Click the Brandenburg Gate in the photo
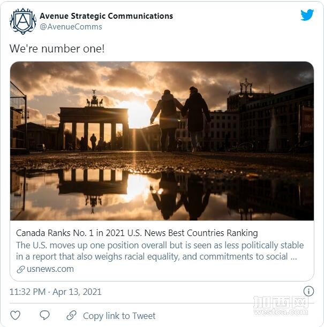The image size is (324, 327). coord(94,124)
